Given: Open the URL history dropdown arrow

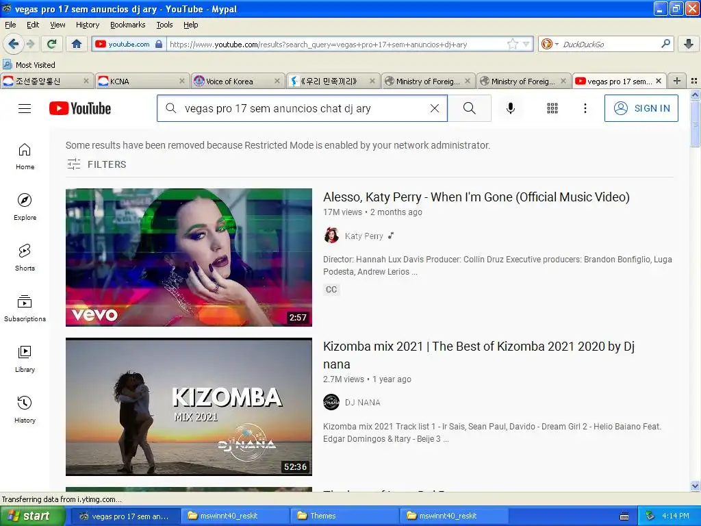Looking at the screenshot, I should point(526,44).
